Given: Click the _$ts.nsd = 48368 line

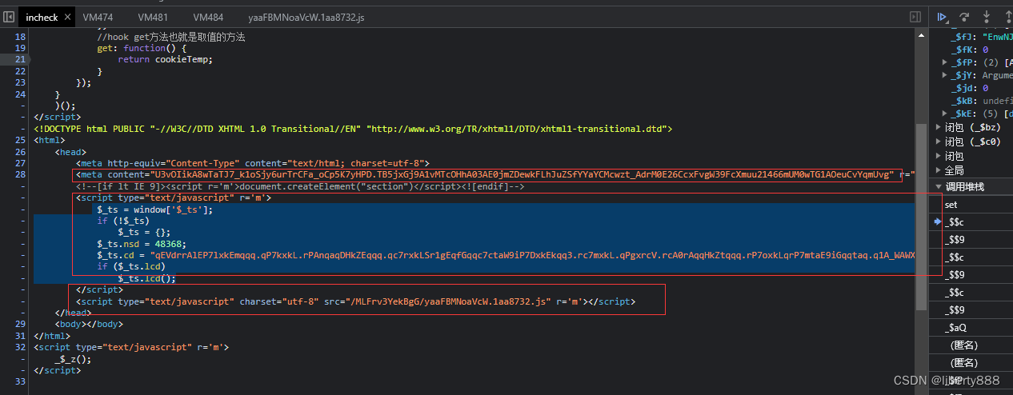Looking at the screenshot, I should (x=141, y=244).
